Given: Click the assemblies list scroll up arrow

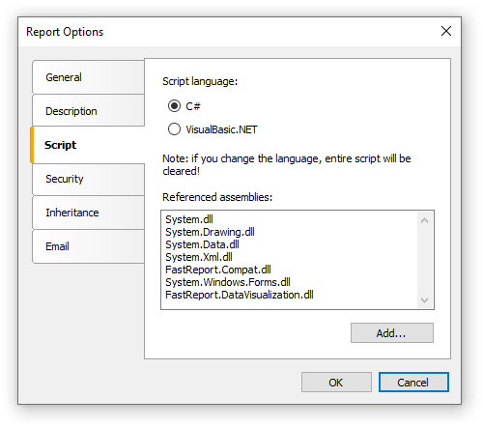Looking at the screenshot, I should (425, 220).
